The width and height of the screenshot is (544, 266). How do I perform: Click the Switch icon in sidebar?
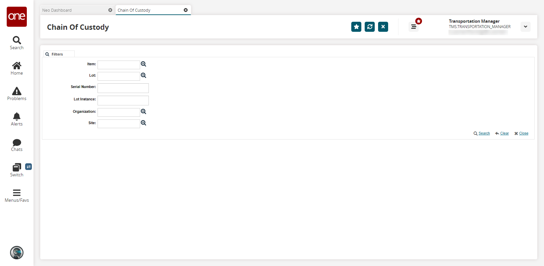(17, 170)
